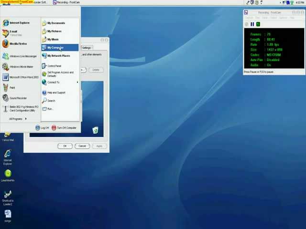The image size is (306, 229).
Task: Select the Shortcut to Loader2 icon
Action: tap(8, 198)
